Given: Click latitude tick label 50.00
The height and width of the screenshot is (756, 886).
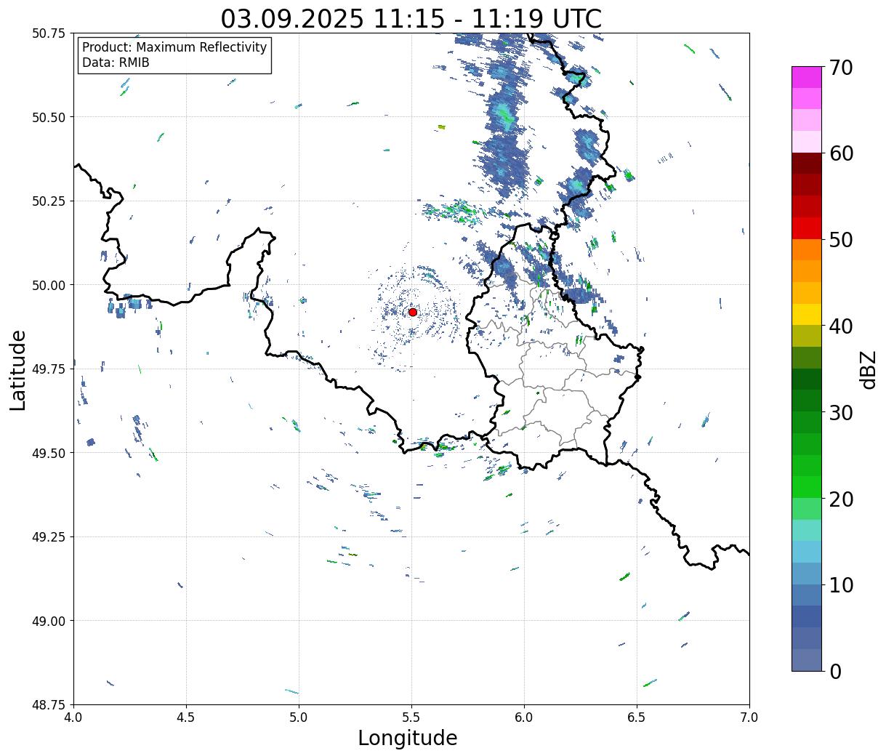Looking at the screenshot, I should coord(49,285).
